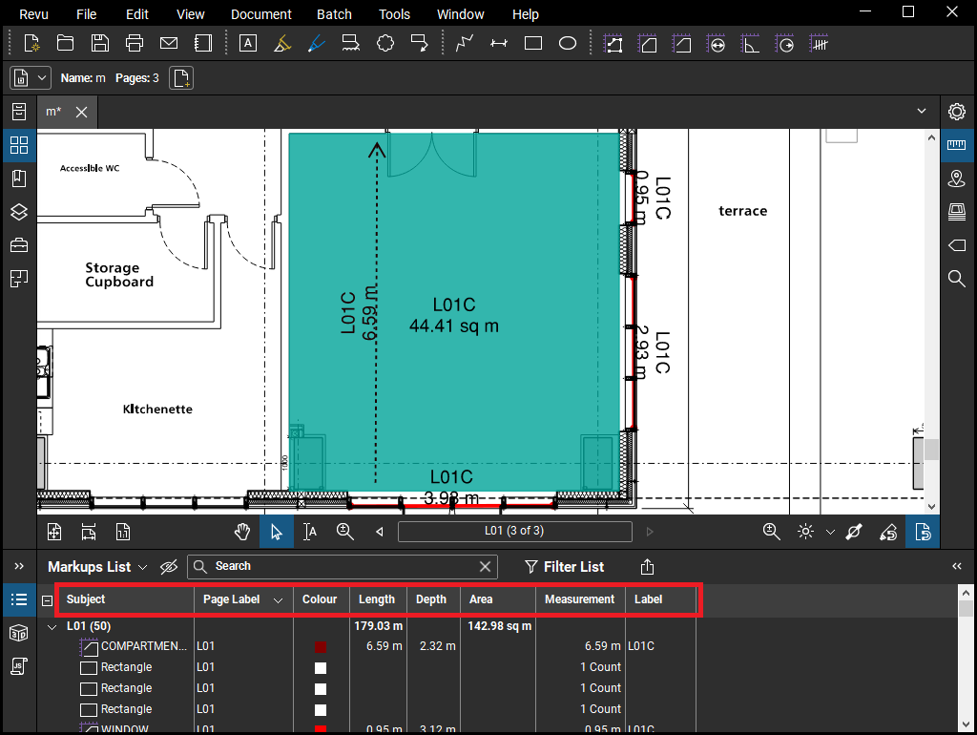Open the Bookmarks panel
The image size is (977, 735).
(x=19, y=178)
